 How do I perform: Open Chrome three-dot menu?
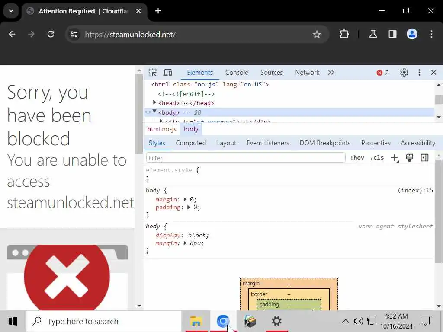tap(431, 34)
